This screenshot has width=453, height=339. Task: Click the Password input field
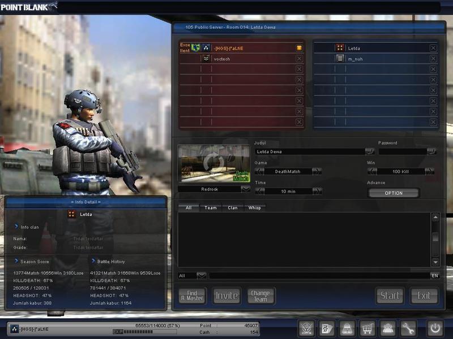(403, 151)
